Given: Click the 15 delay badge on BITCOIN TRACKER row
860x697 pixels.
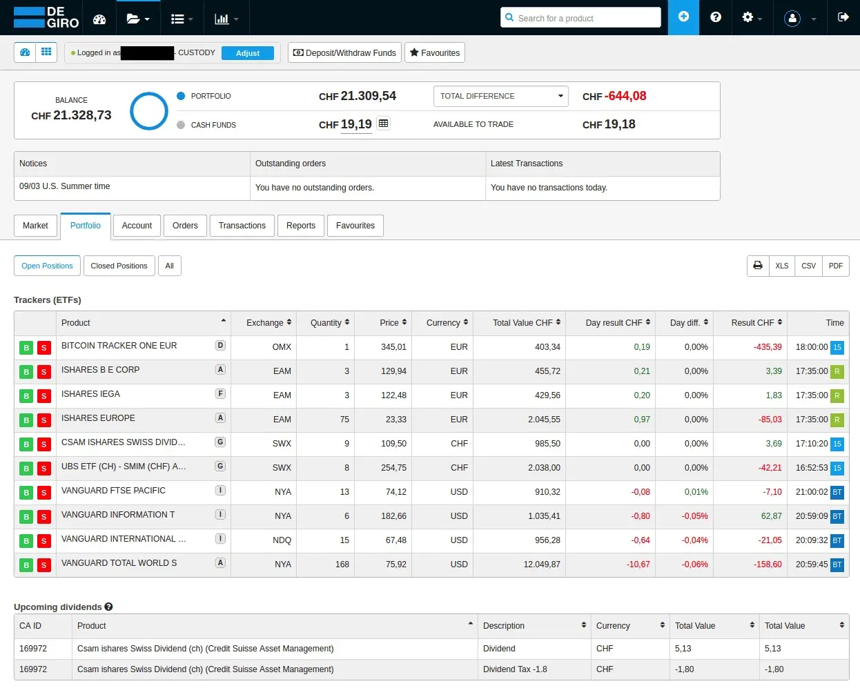Looking at the screenshot, I should tap(837, 347).
